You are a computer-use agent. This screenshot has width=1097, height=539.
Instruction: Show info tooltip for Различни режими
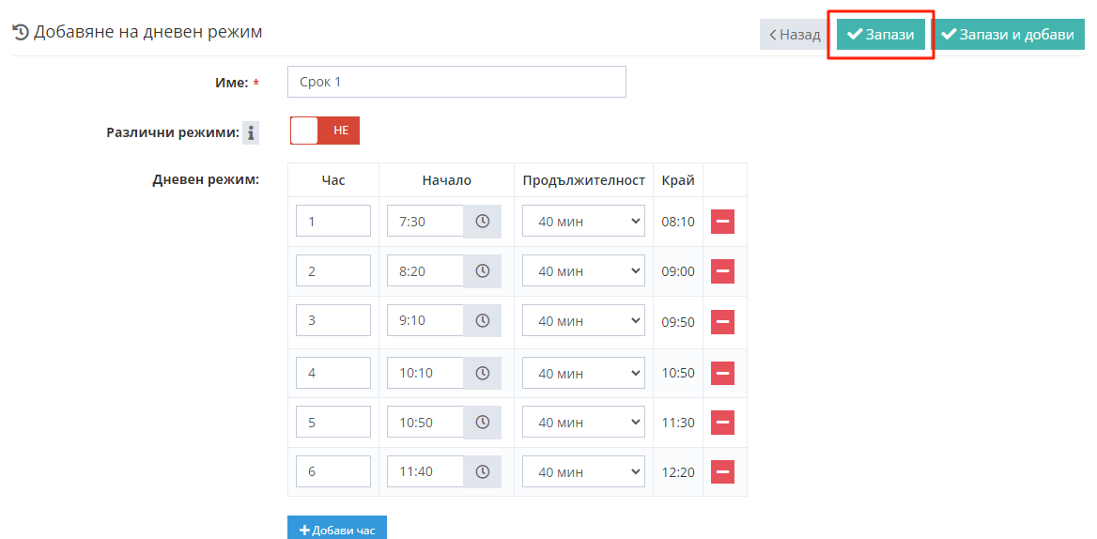(x=251, y=133)
